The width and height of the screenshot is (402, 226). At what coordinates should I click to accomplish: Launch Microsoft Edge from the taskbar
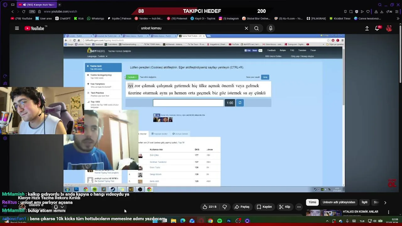182,221
